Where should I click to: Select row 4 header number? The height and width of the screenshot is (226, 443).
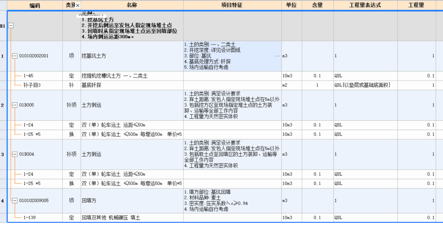(x=3, y=201)
